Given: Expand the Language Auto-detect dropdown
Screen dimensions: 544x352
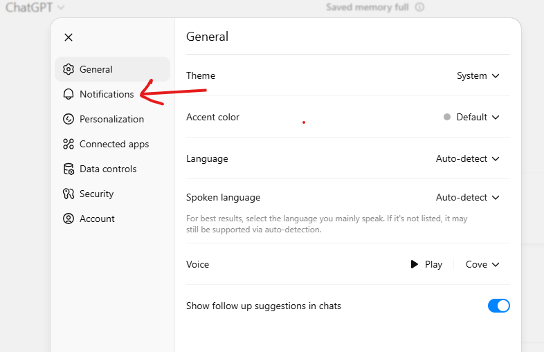Looking at the screenshot, I should click(467, 159).
